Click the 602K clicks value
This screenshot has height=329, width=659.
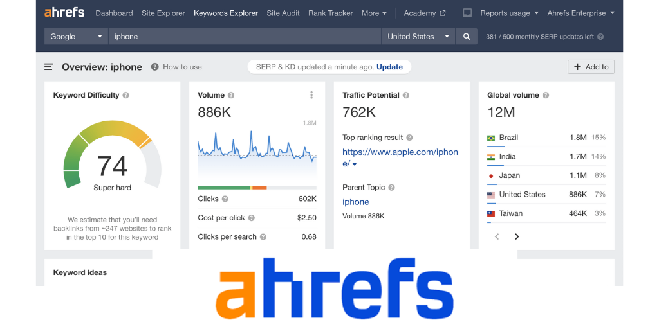308,199
